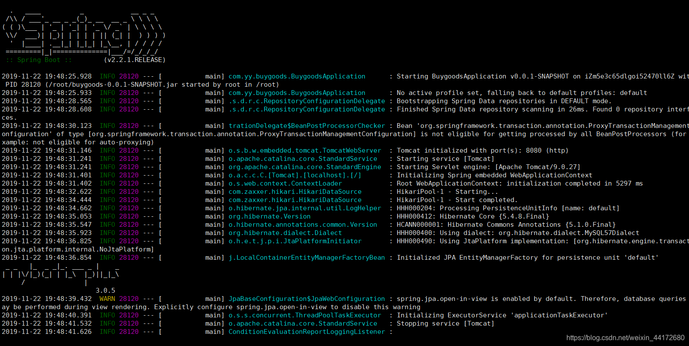Select the JpaBaseConfiguration$JpaWebConfiguration logger name
This screenshot has height=346, width=689.
pos(307,299)
